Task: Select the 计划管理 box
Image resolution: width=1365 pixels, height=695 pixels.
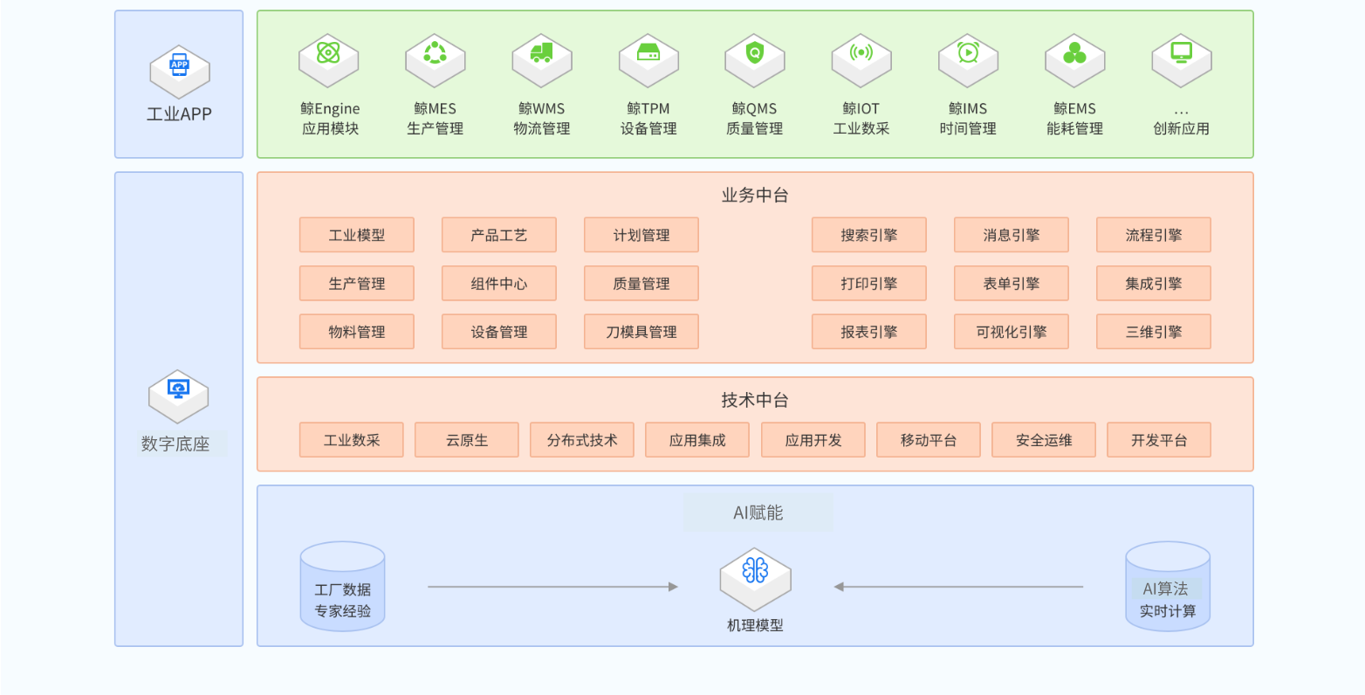Action: pyautogui.click(x=641, y=235)
